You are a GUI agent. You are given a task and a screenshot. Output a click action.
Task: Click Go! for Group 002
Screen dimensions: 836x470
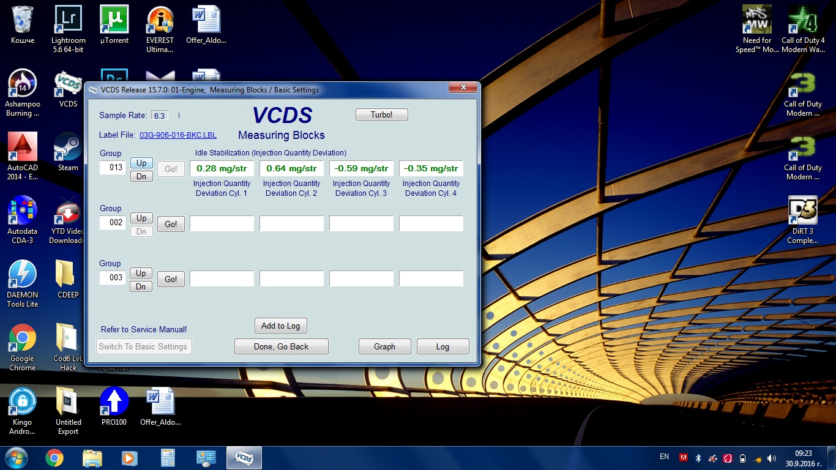[x=171, y=225]
